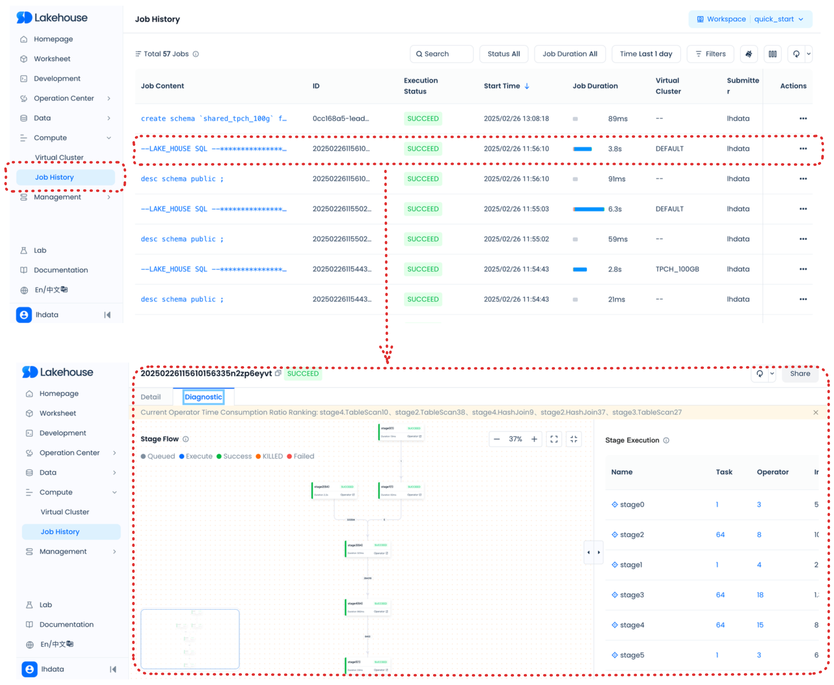Viewport: 834px width, 685px height.
Task: Click the column settings icon in toolbar
Action: click(x=772, y=54)
